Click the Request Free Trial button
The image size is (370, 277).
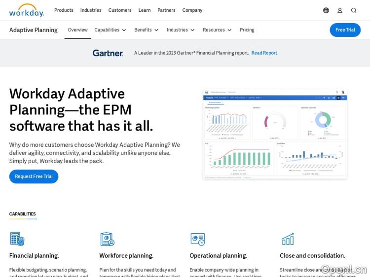[x=34, y=176]
